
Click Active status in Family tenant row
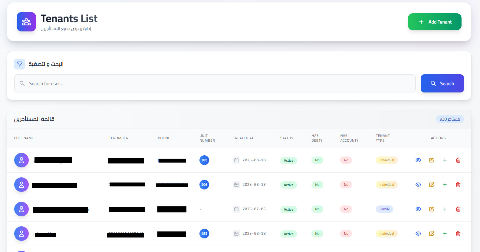coord(288,209)
